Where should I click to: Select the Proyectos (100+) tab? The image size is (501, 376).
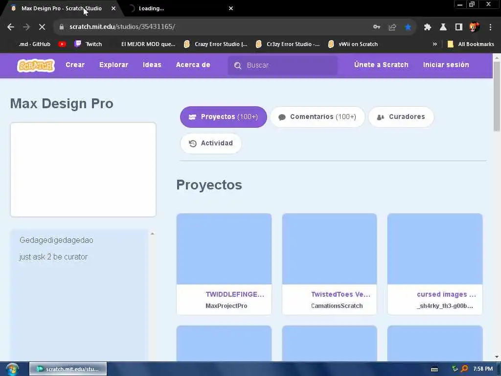click(x=223, y=117)
